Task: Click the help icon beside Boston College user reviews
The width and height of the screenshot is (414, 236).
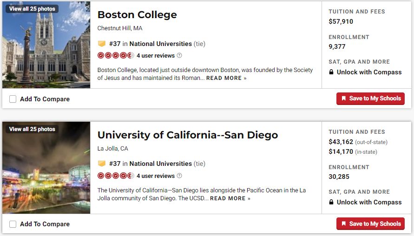Action: [179, 56]
